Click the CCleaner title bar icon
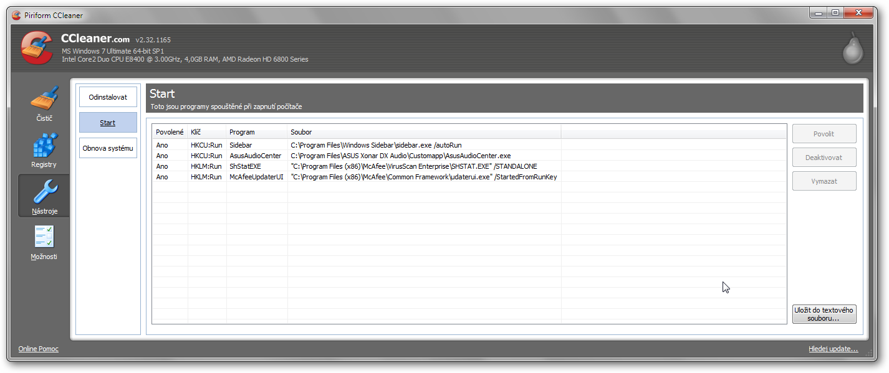Viewport: 889px width, 373px height. tap(16, 16)
